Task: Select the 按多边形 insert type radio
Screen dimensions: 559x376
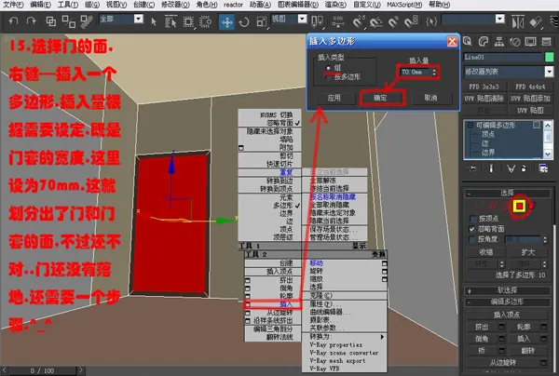Action: pyautogui.click(x=328, y=77)
